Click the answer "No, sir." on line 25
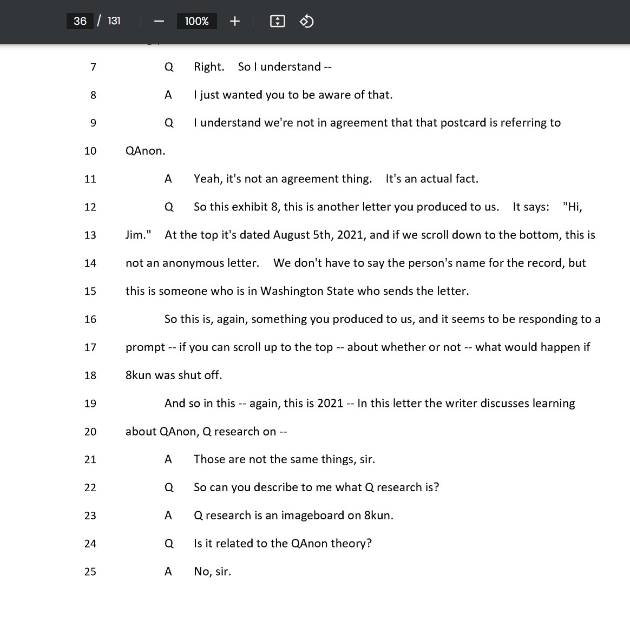The width and height of the screenshot is (630, 627). (213, 572)
